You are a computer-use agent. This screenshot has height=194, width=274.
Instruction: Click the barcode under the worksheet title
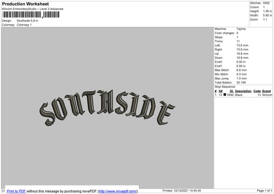pos(31,15)
